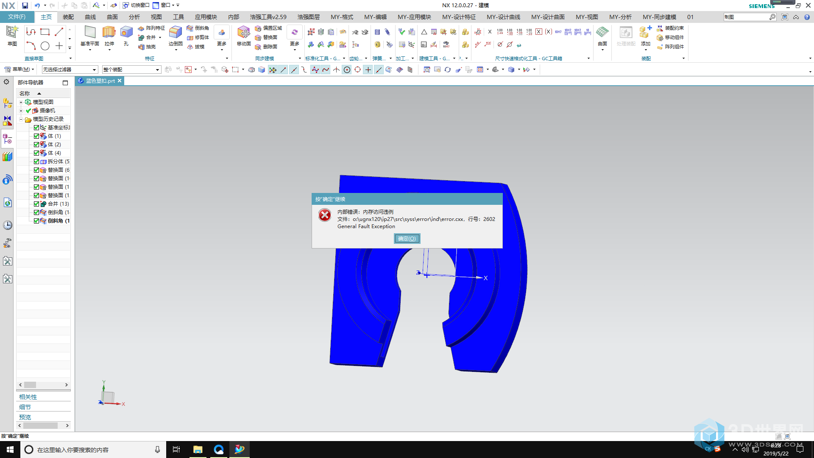Screen dimensions: 814x458
Task: Open the 无选择过滤器 selection filter dropdown
Action: pyautogui.click(x=70, y=70)
